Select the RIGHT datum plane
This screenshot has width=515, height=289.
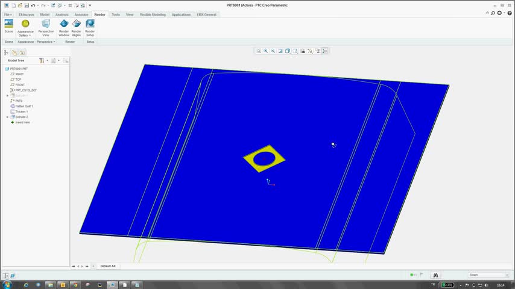click(17, 74)
